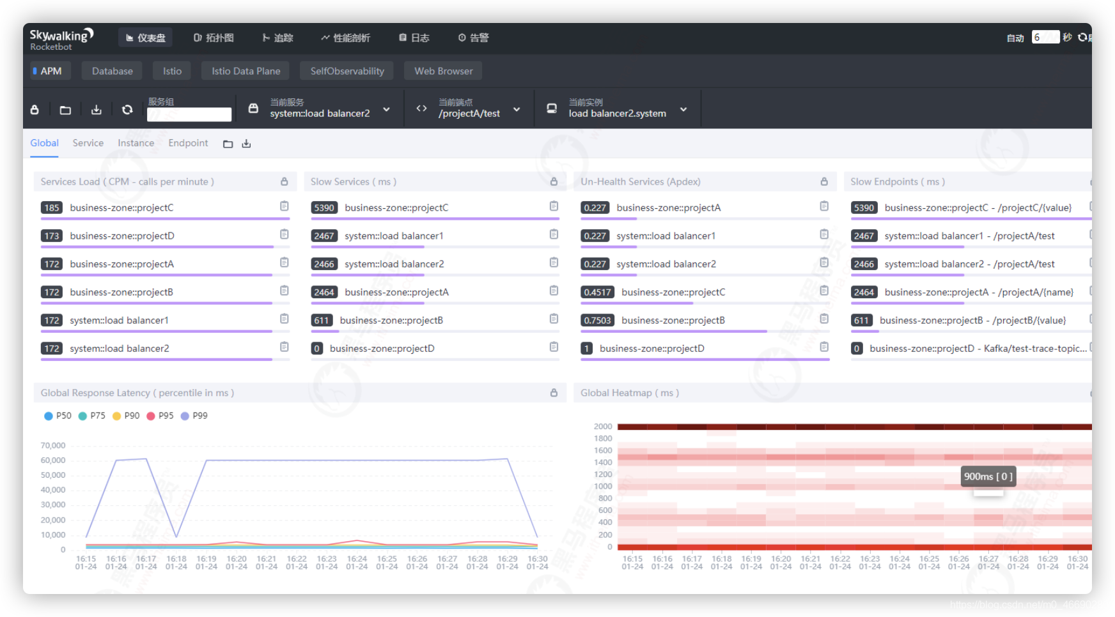
Task: Click lock icon on Global Response Latency panel
Action: (554, 393)
